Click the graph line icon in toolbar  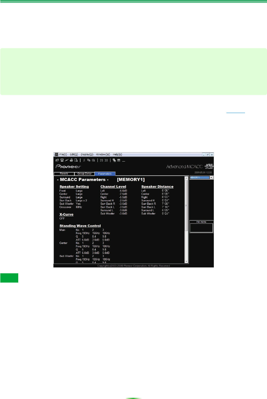click(x=67, y=160)
